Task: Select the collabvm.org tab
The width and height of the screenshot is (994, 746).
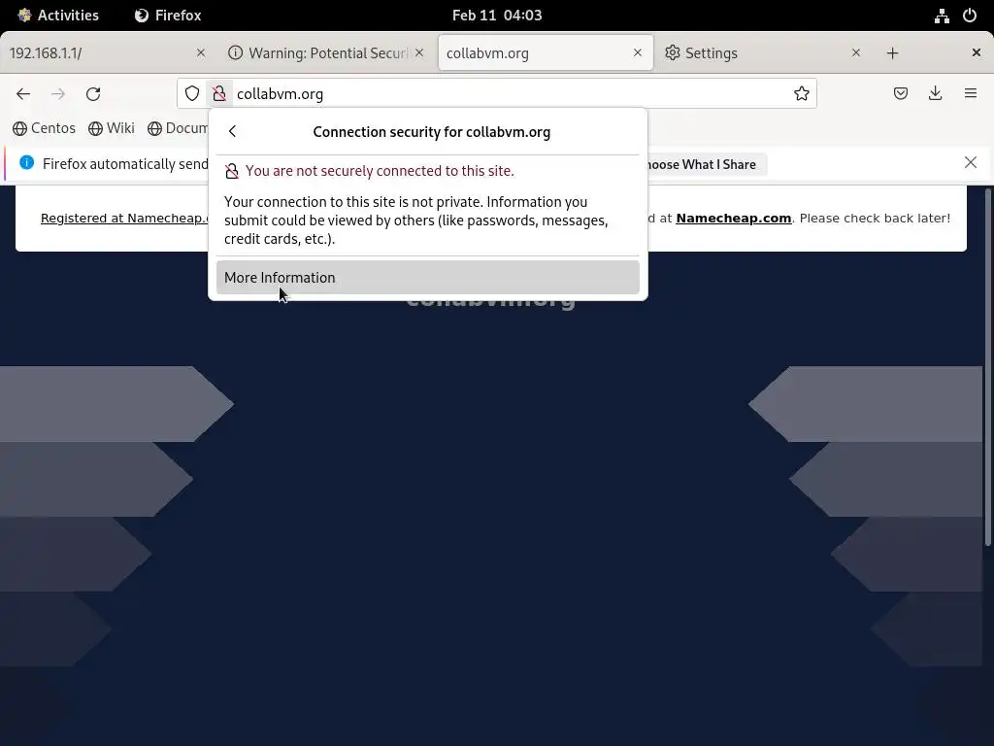Action: point(546,53)
